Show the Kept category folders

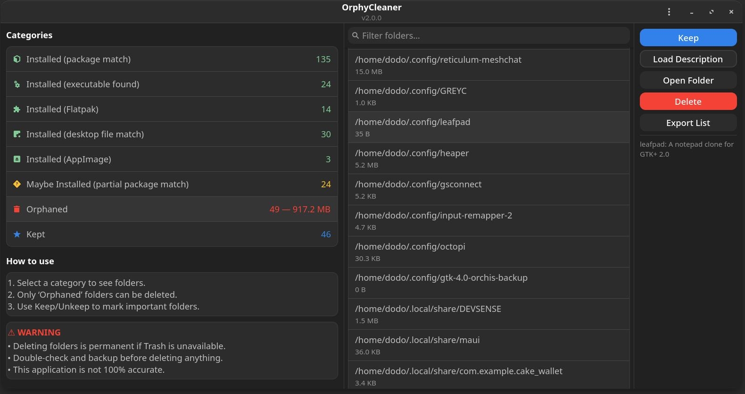(x=172, y=234)
